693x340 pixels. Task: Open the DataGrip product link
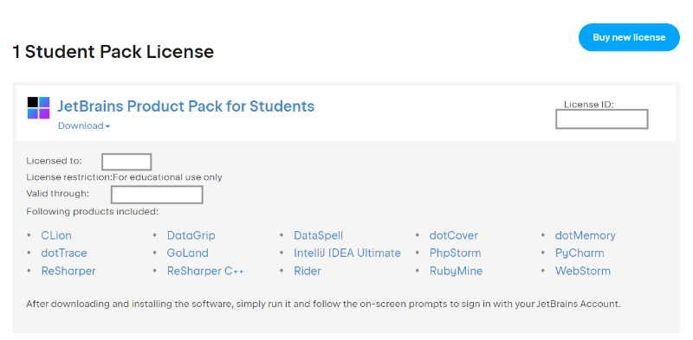click(x=191, y=235)
